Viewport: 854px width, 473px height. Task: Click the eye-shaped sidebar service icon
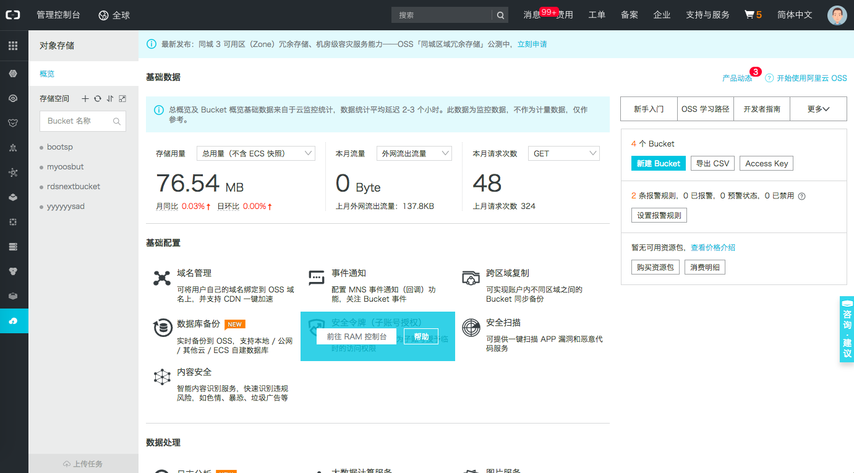(13, 98)
